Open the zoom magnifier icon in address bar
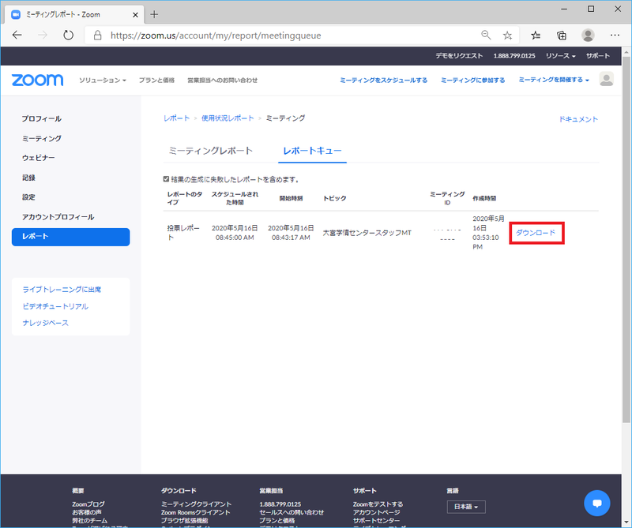The image size is (632, 528). click(x=486, y=36)
